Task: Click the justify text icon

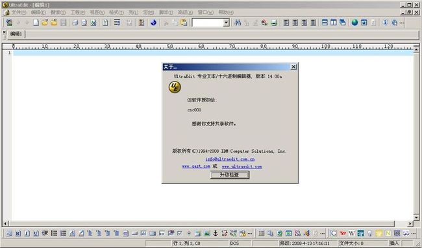Action: (x=314, y=23)
